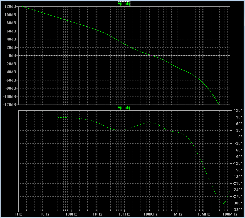
Task: Click the 120° phase axis label
Action: pyautogui.click(x=238, y=110)
